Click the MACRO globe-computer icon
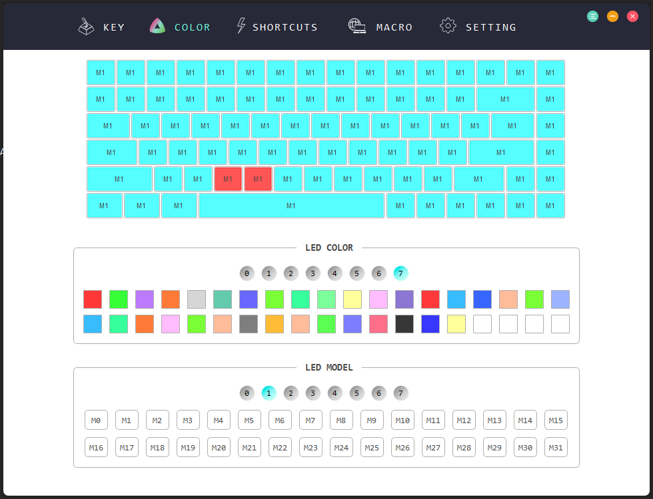The height and width of the screenshot is (499, 653). coord(357,26)
